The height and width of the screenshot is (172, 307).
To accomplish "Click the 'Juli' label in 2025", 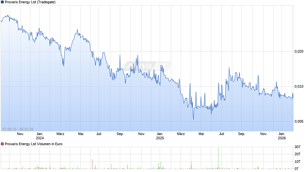I will pyautogui.click(x=222, y=134).
